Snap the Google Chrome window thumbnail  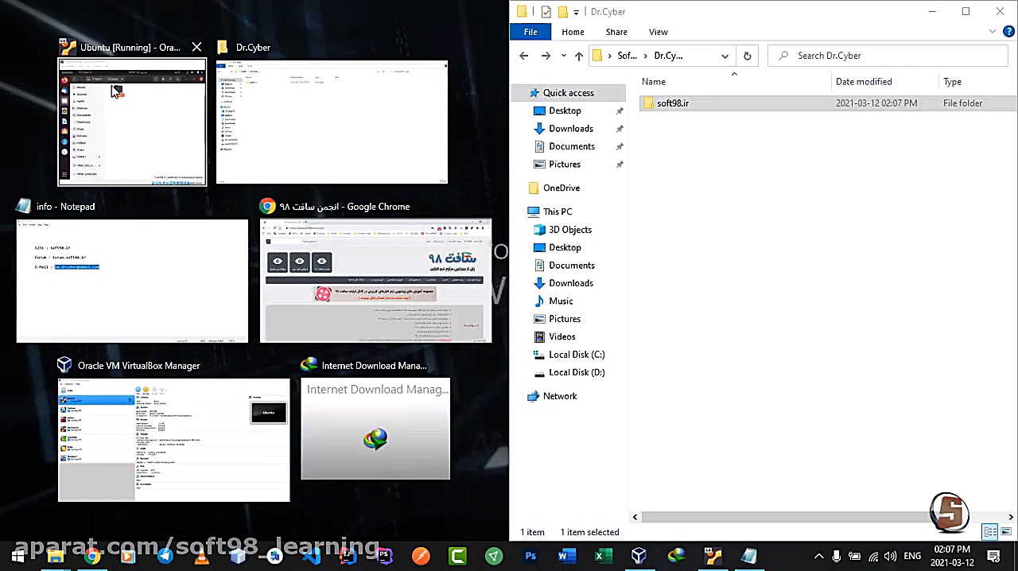click(375, 281)
